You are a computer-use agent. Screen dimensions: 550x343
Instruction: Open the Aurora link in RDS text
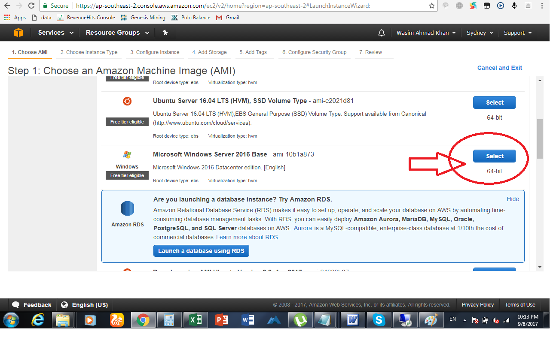[x=302, y=228]
